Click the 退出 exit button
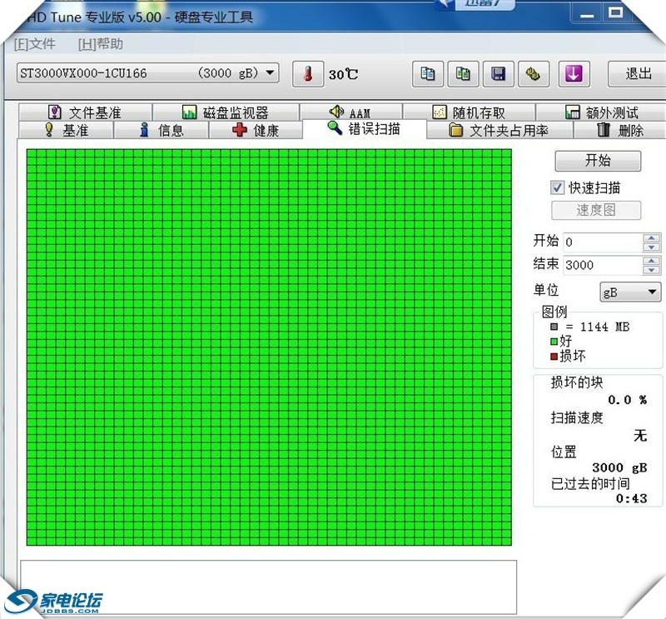 tap(638, 73)
